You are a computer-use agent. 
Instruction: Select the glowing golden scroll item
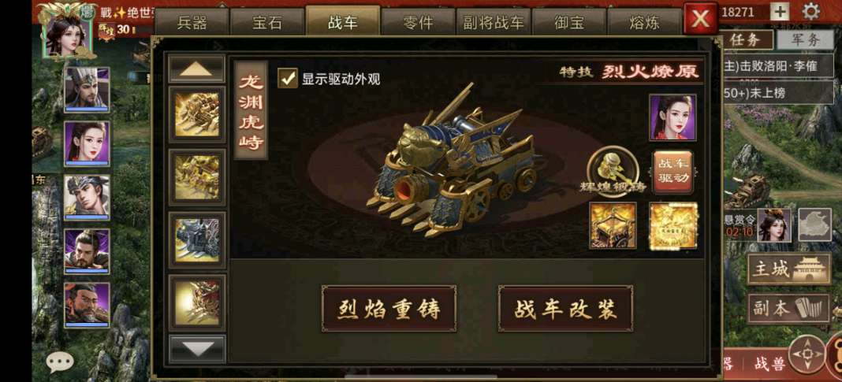pyautogui.click(x=673, y=225)
